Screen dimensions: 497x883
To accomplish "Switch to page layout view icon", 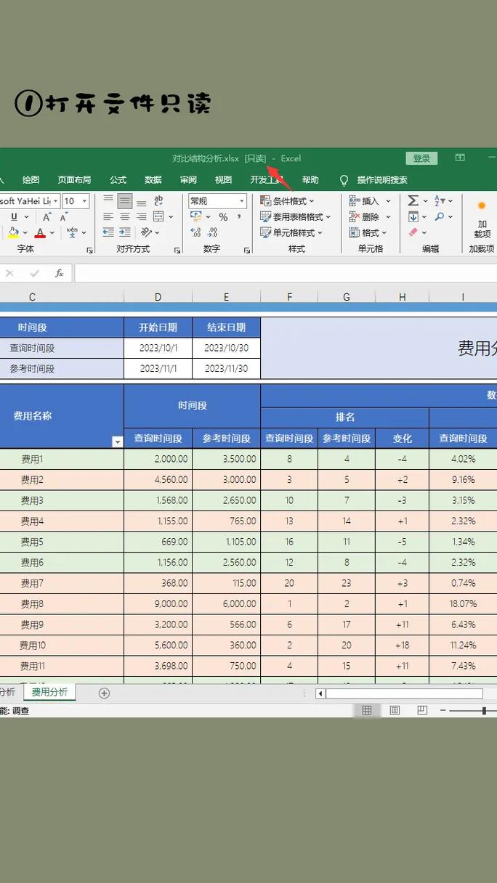I will point(395,710).
